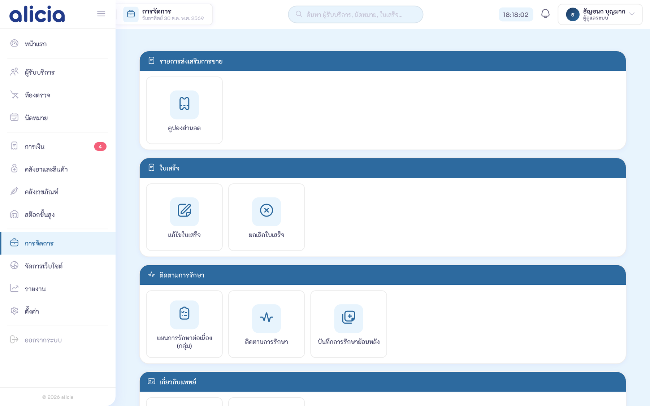
Task: Open บันทึกการรักษาย้อนหลัง card
Action: point(348,324)
